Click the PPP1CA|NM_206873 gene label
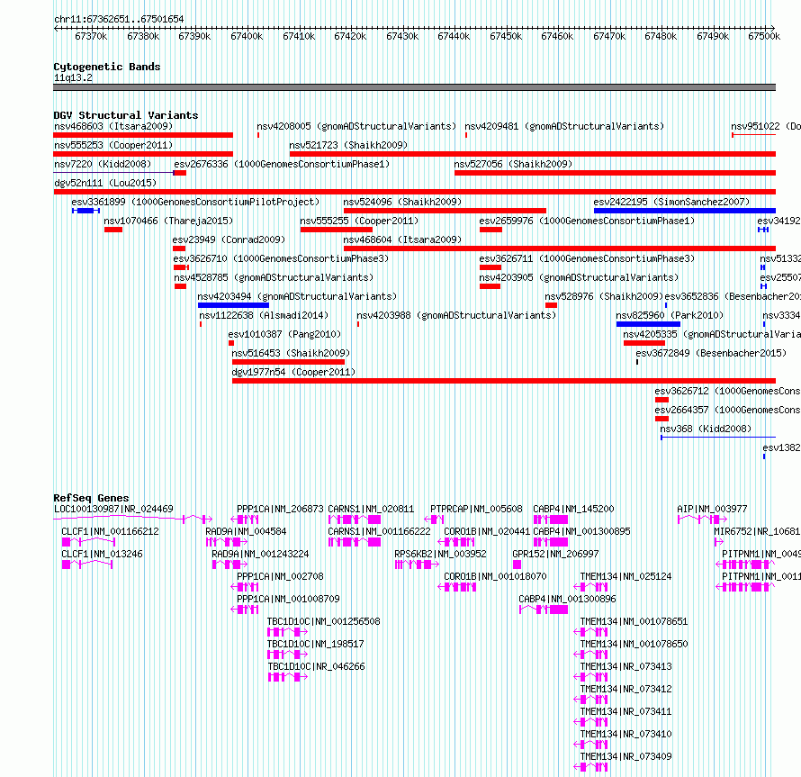 coord(280,509)
